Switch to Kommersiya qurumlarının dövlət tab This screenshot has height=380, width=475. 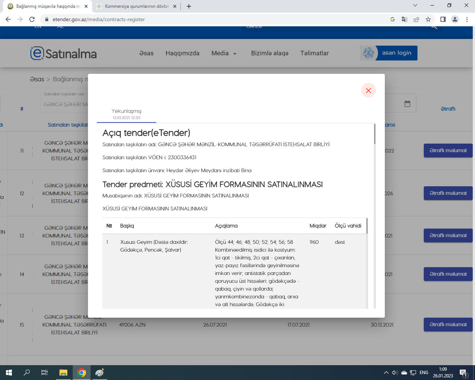(136, 6)
